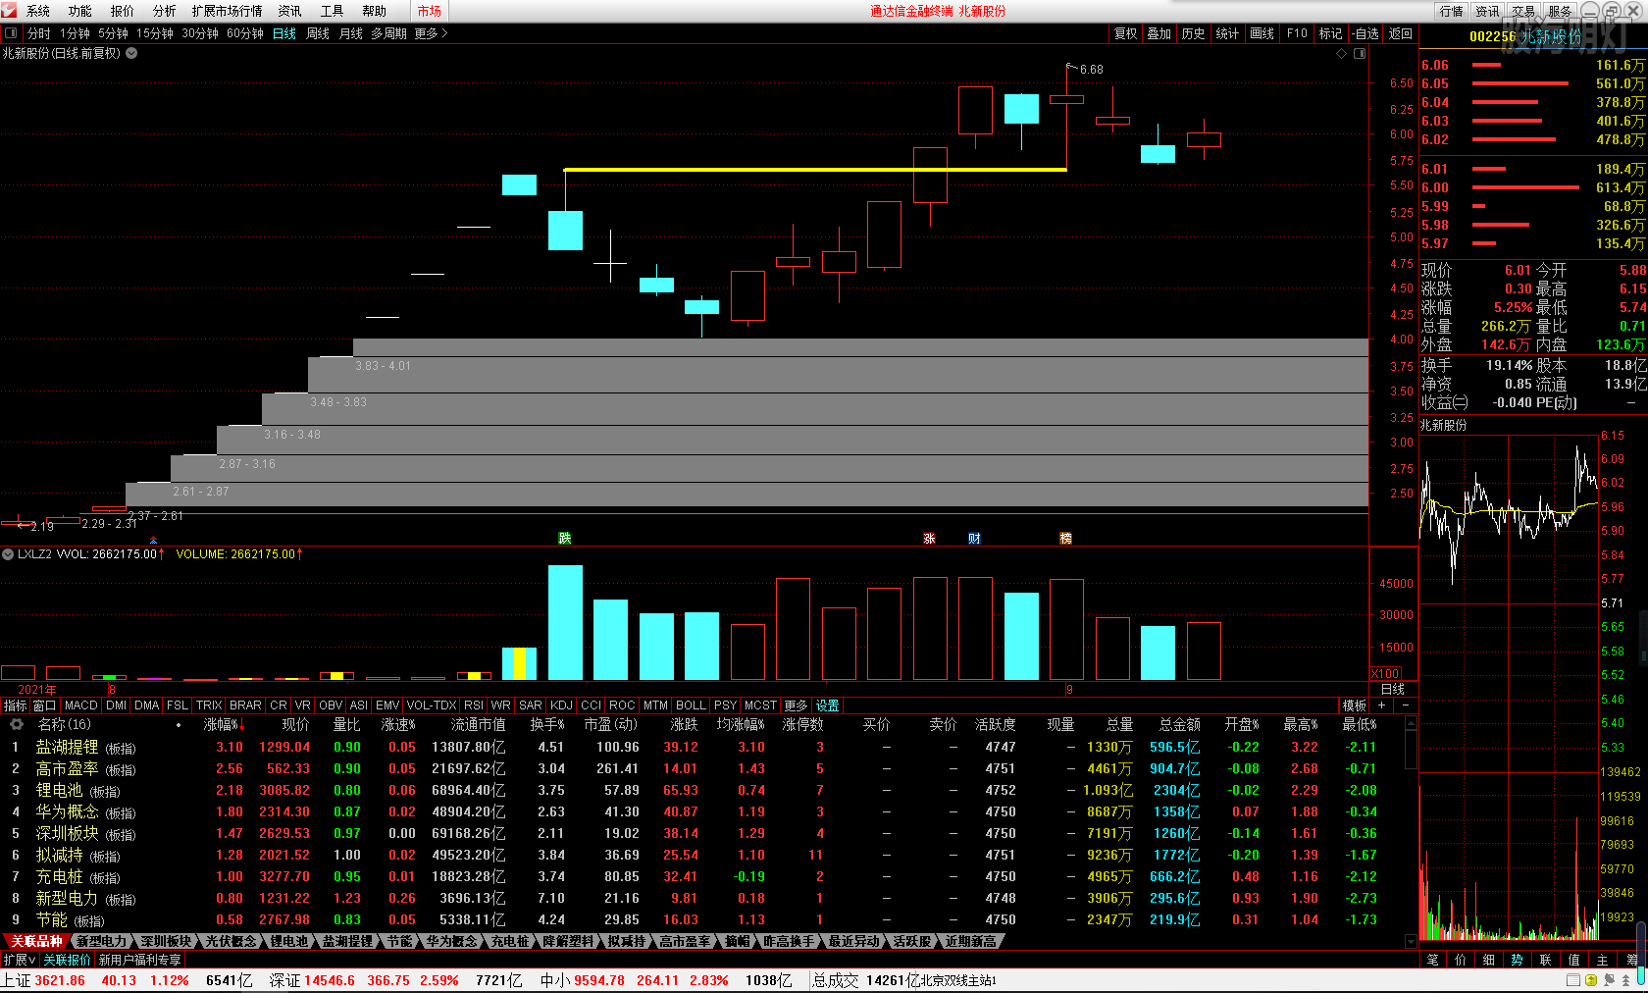Switch chart period to 15分钟
The height and width of the screenshot is (993, 1648).
coord(155,33)
